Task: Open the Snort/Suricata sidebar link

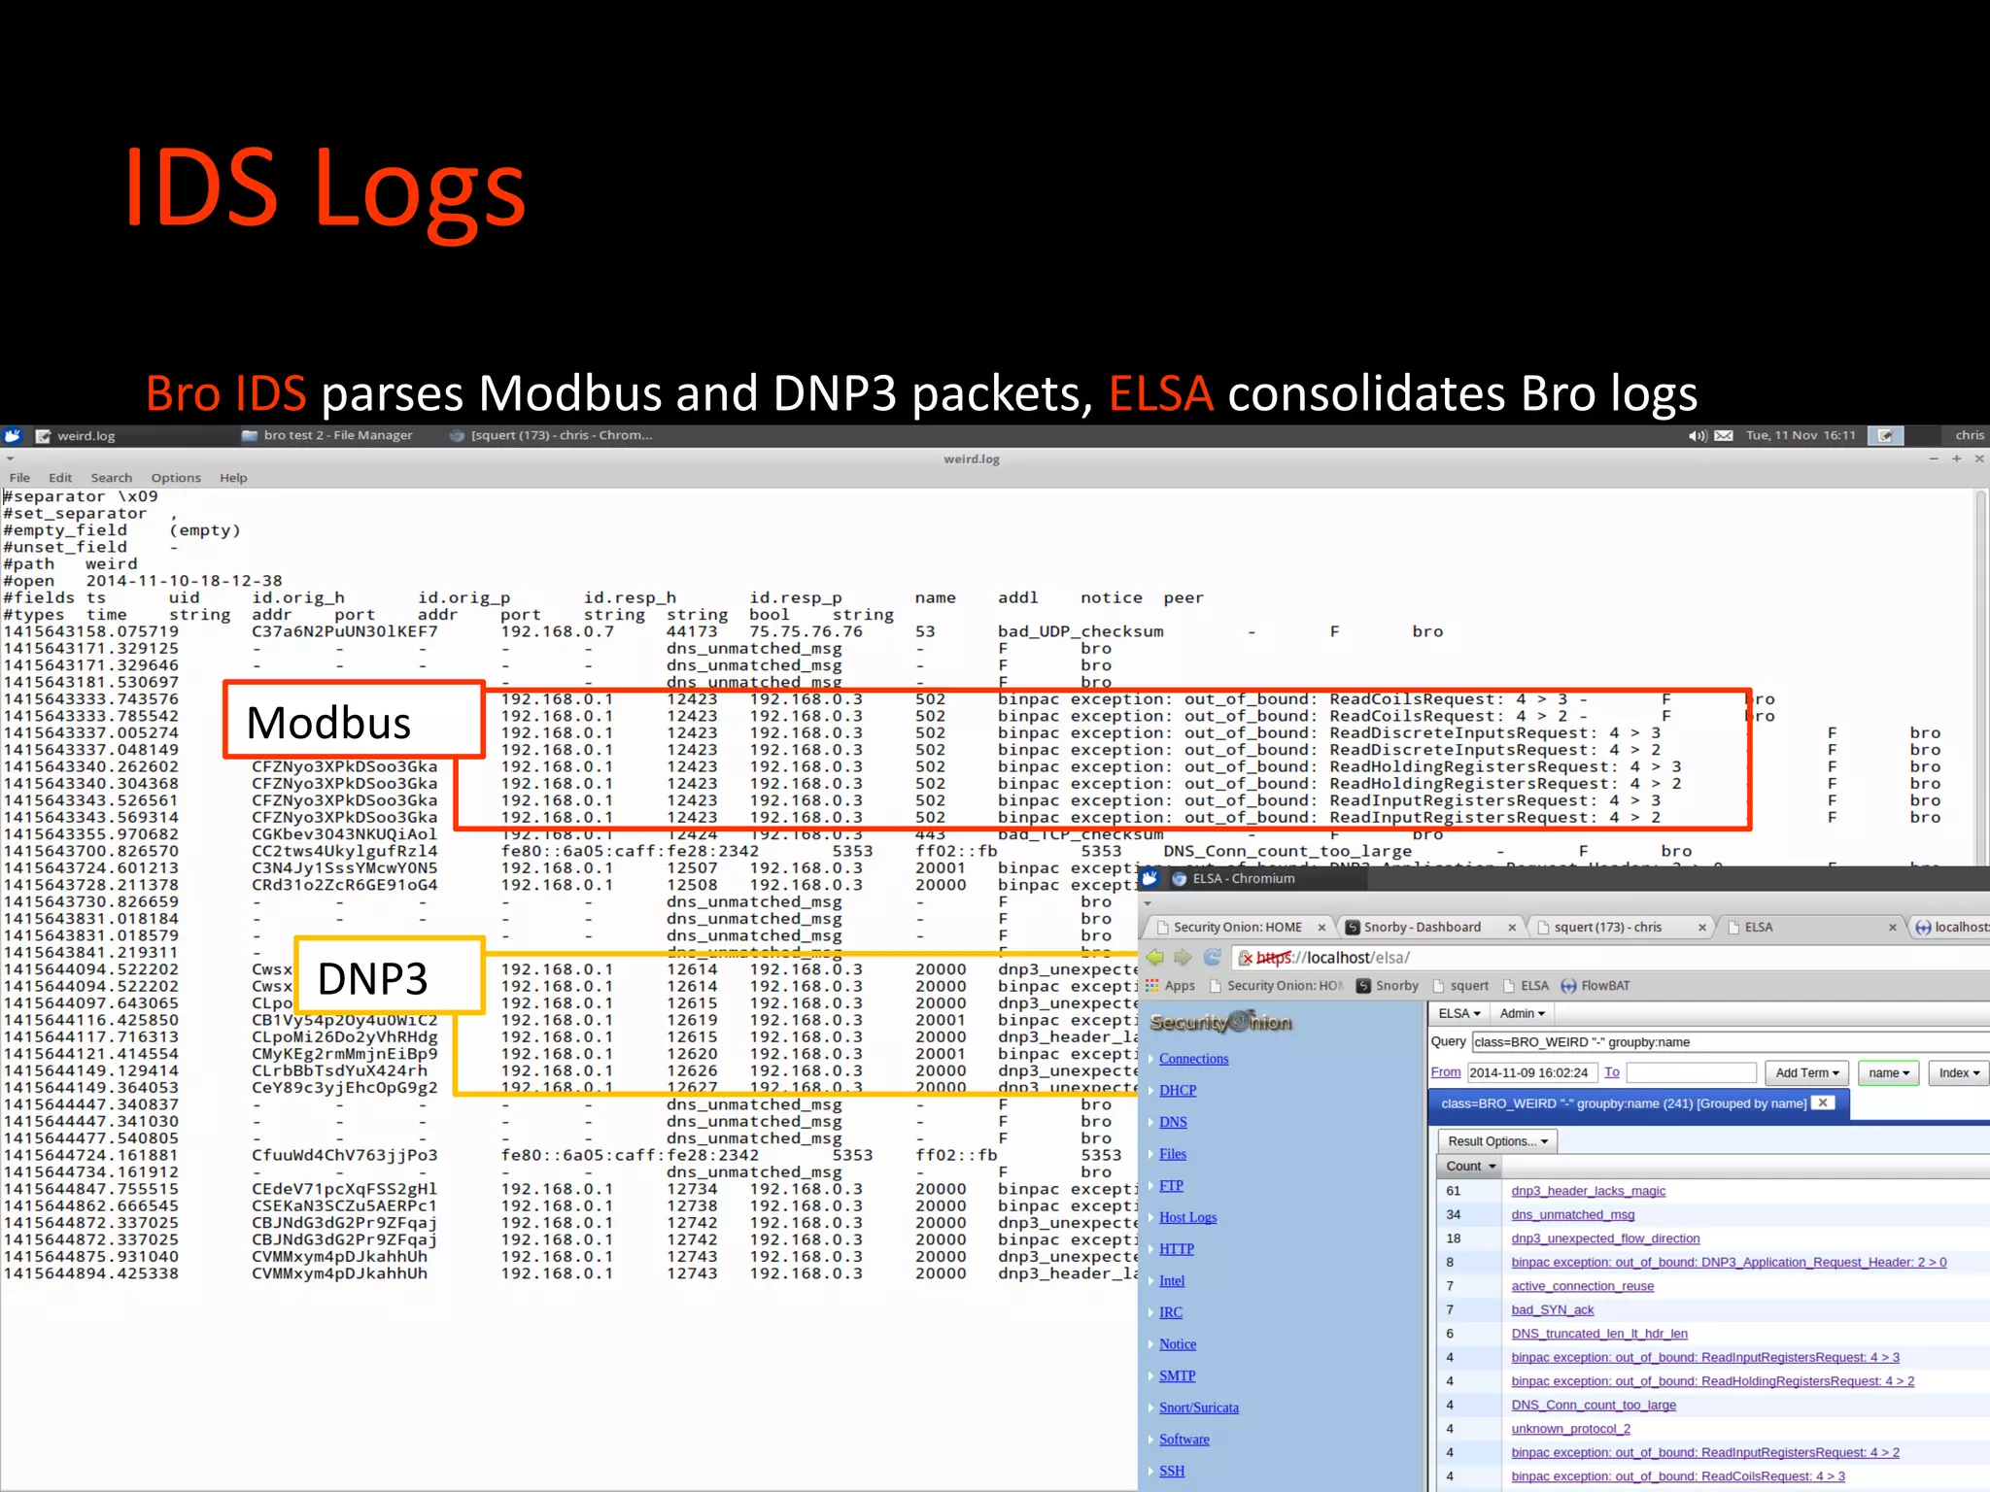Action: click(x=1198, y=1407)
